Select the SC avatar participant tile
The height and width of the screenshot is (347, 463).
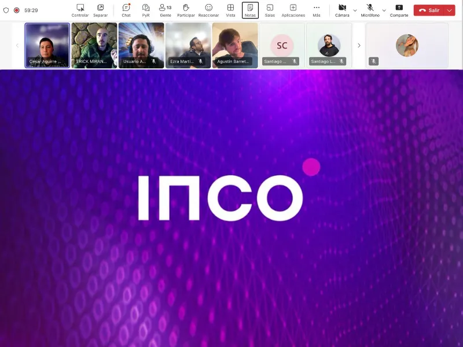pos(282,45)
